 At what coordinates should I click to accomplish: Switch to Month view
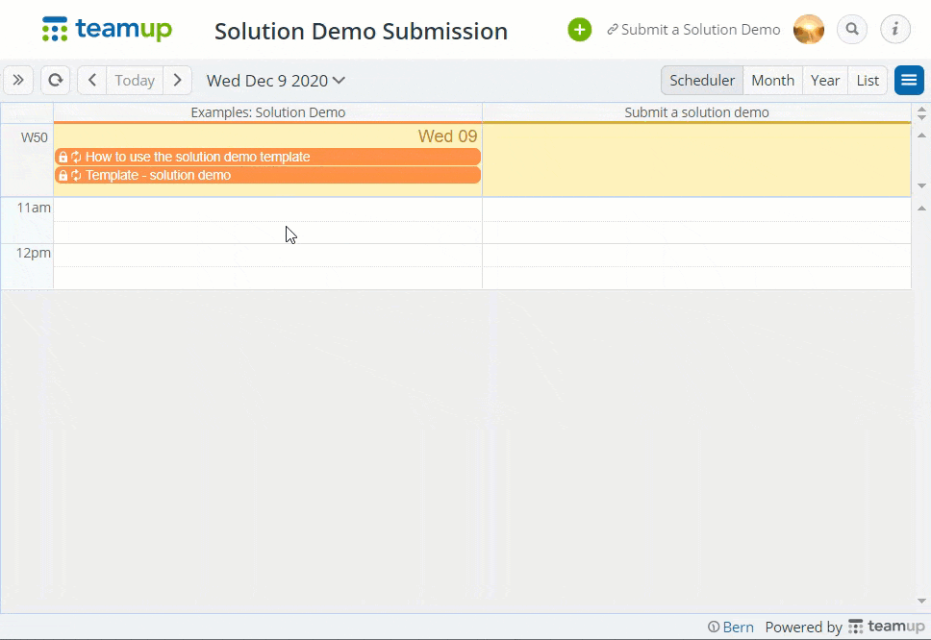point(772,80)
